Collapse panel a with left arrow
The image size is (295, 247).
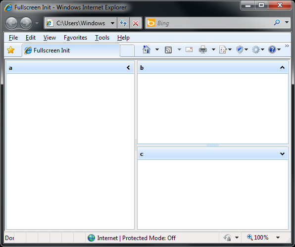[128, 67]
